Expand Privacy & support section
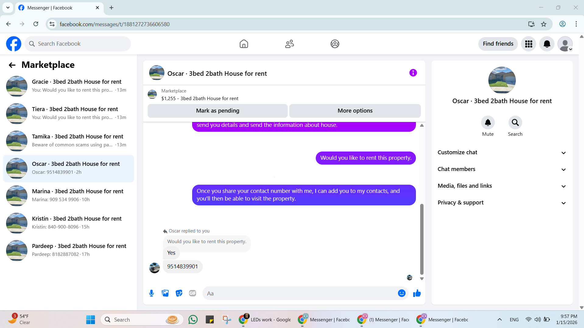 (502, 203)
